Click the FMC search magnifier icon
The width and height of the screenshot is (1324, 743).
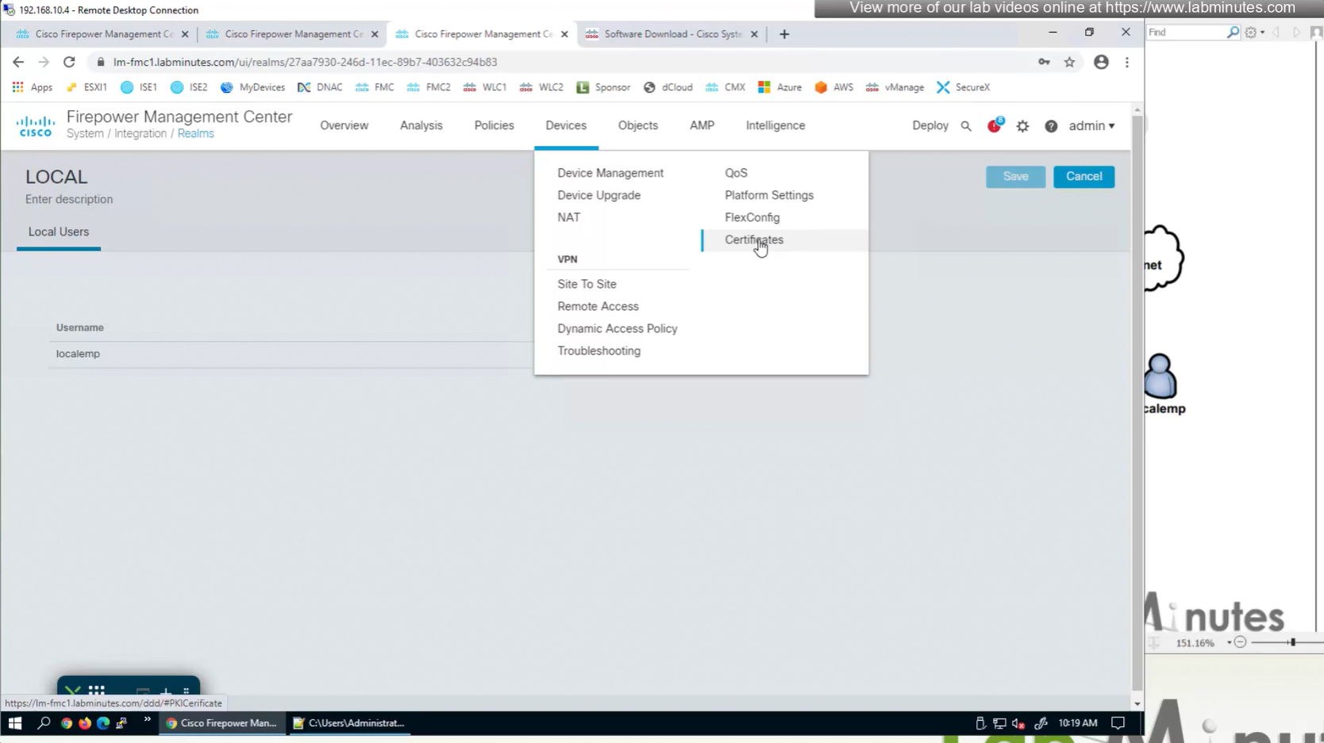[x=966, y=126]
